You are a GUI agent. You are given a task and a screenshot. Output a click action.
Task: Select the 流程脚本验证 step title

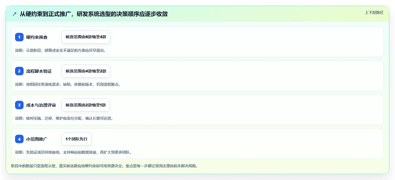(39, 71)
